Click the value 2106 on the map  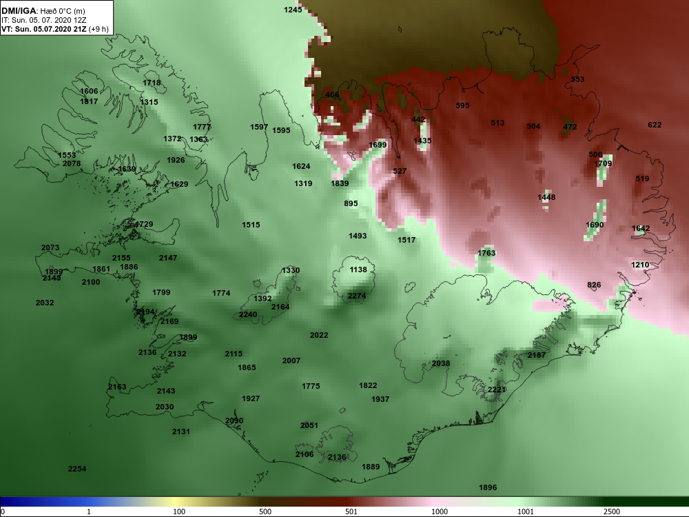click(305, 454)
